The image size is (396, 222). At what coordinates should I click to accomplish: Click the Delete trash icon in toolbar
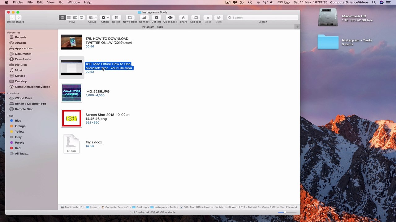pos(116,18)
